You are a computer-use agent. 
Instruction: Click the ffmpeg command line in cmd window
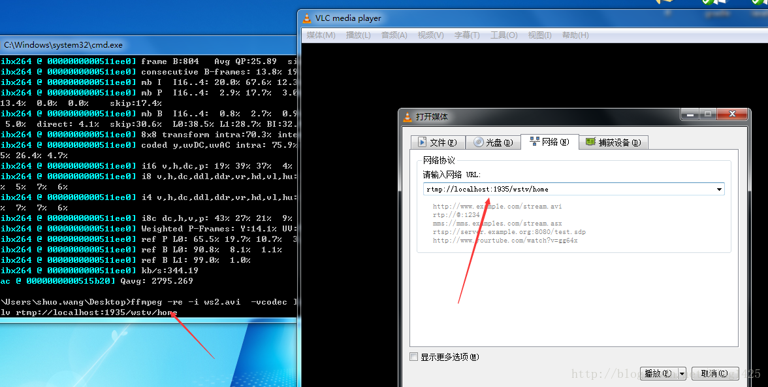point(148,301)
